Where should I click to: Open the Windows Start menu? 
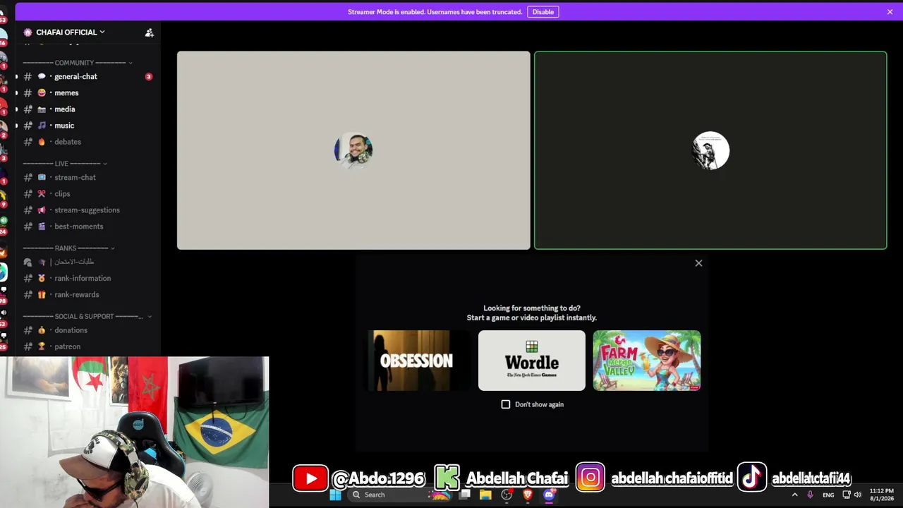coord(335,495)
